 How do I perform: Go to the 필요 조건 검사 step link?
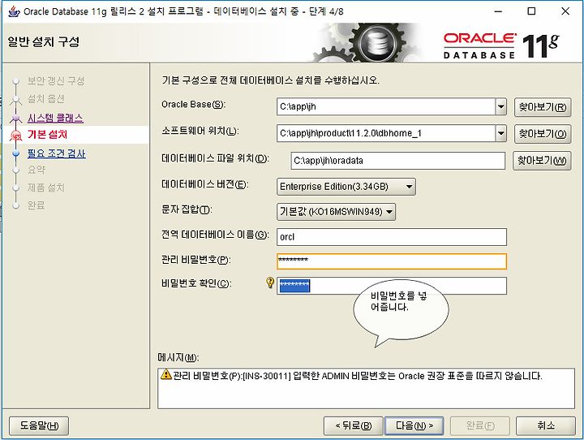[x=56, y=153]
